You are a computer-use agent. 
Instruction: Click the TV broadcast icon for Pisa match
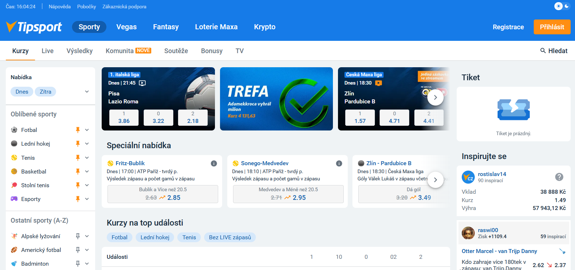tap(142, 83)
